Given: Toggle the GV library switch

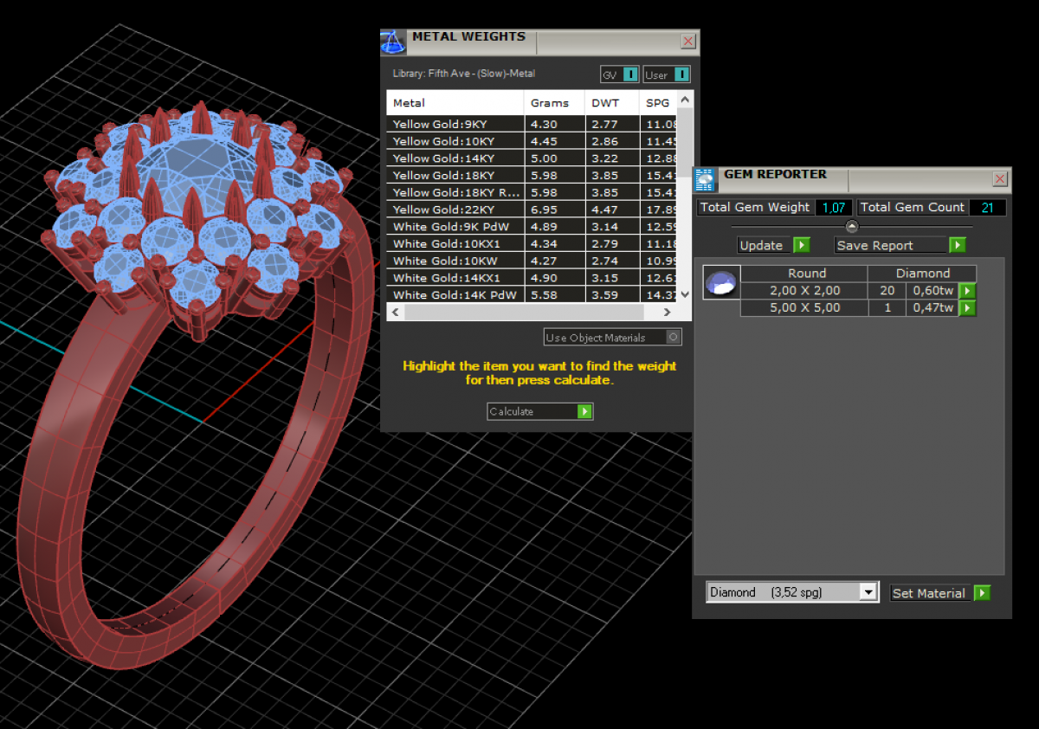Looking at the screenshot, I should [x=630, y=74].
